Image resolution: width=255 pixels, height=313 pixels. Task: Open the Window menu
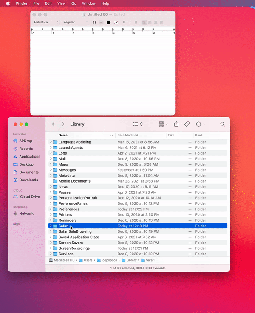coord(89,3)
